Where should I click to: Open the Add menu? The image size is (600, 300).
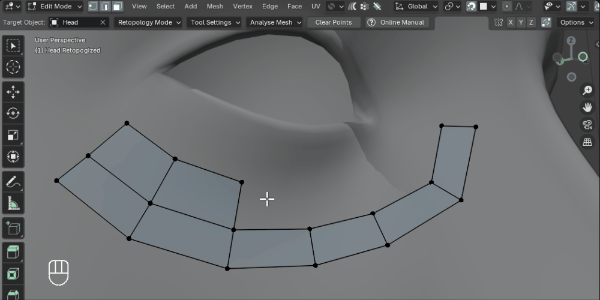click(191, 7)
